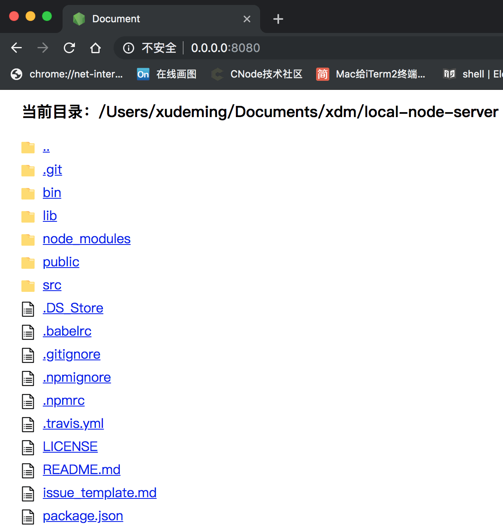Open the package.json file link

tap(83, 516)
